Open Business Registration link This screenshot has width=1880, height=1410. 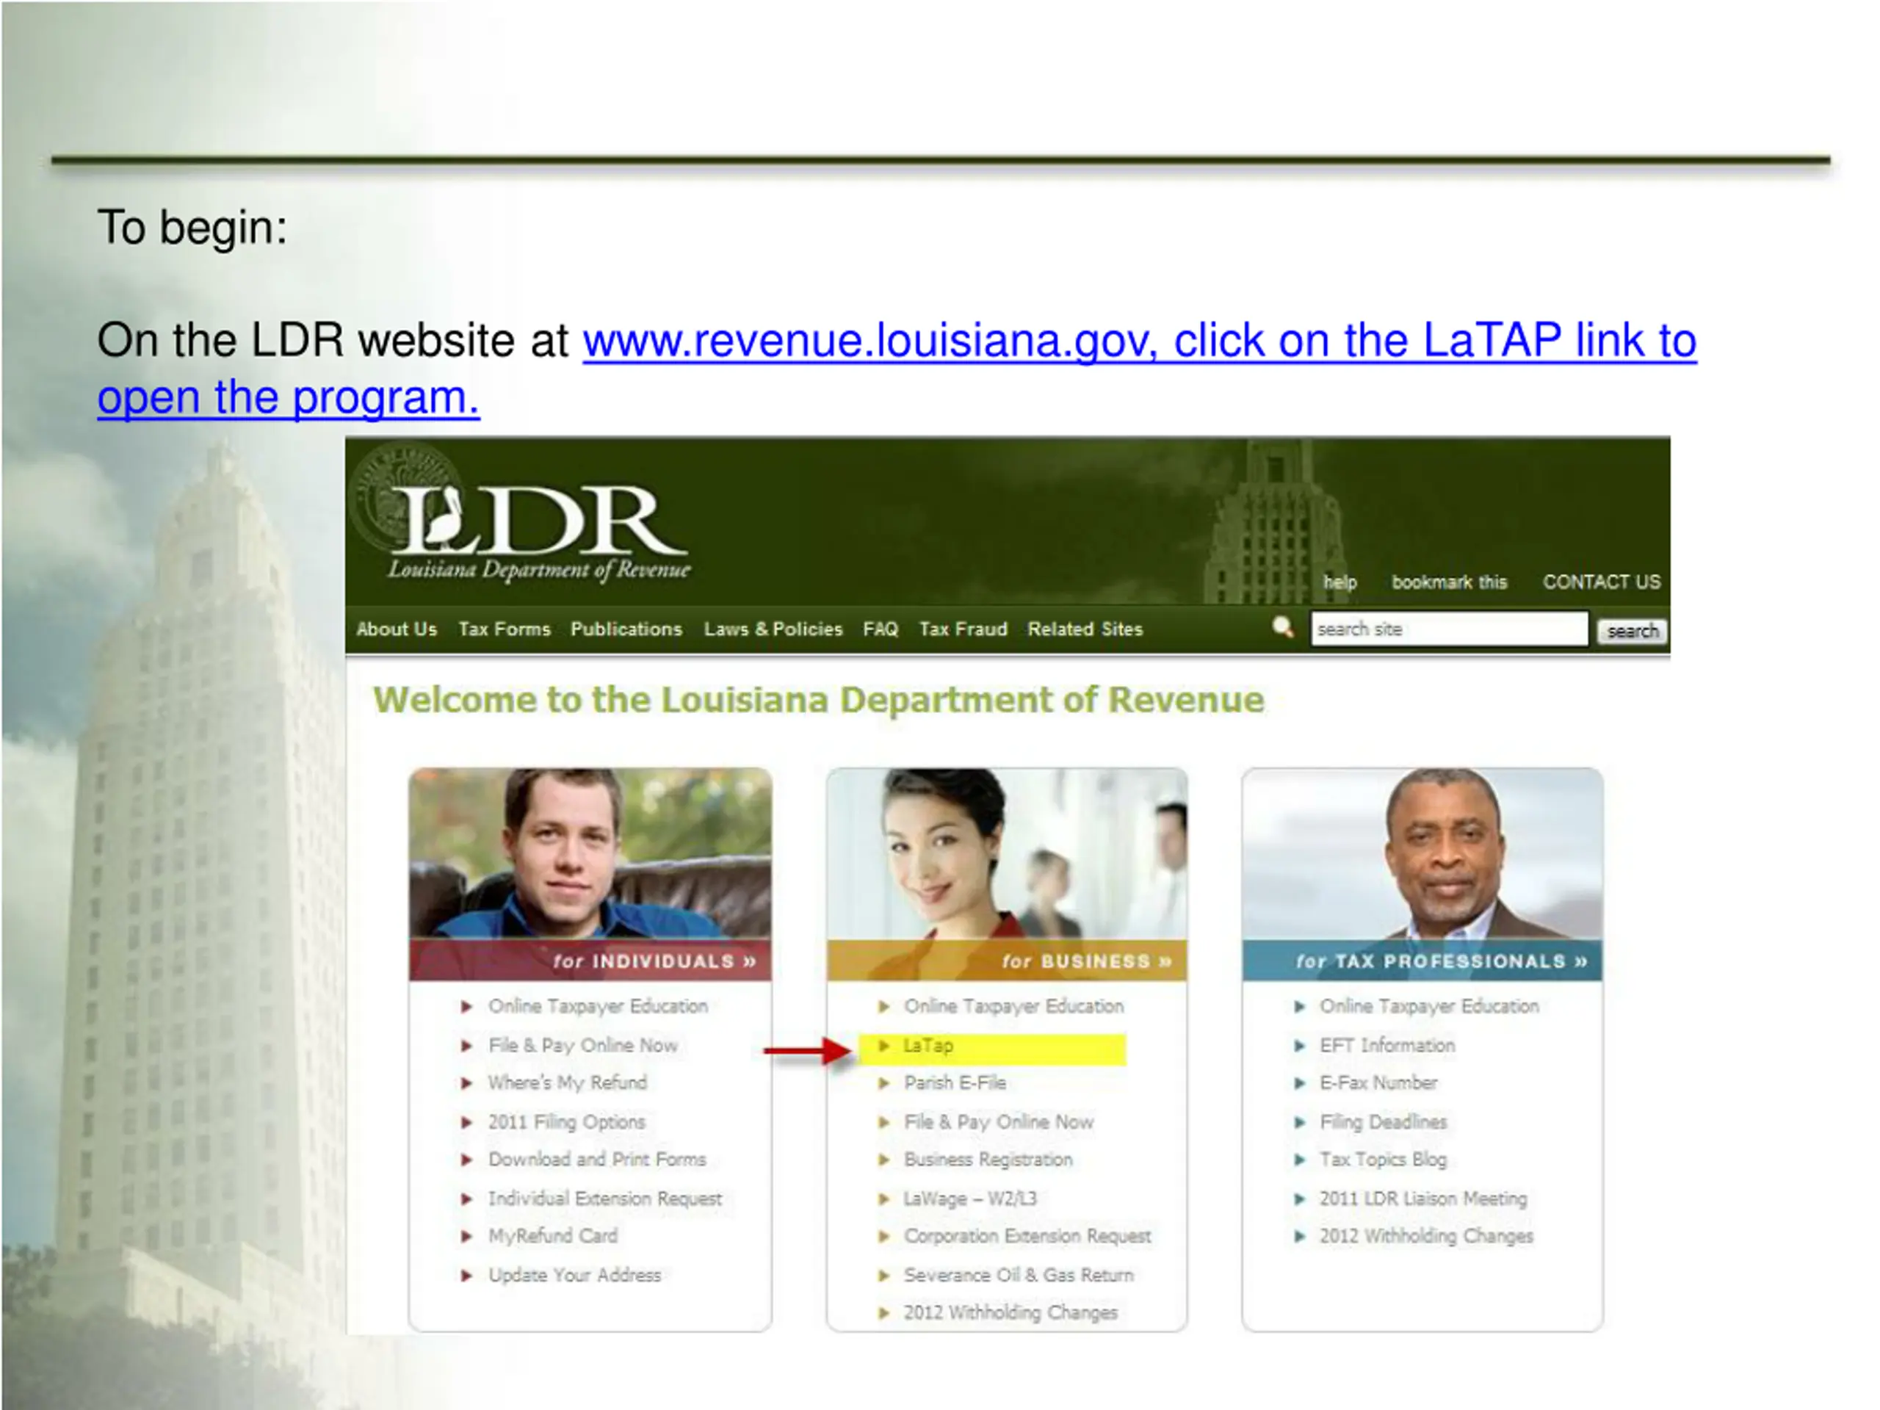click(x=988, y=1160)
